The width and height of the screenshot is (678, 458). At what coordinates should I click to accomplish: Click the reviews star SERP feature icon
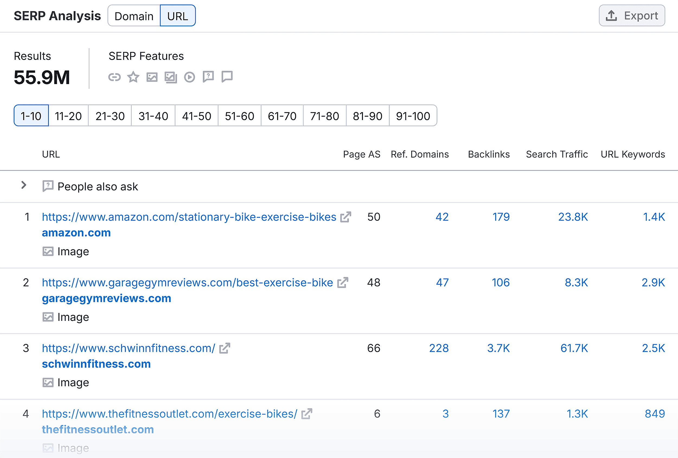pyautogui.click(x=133, y=77)
